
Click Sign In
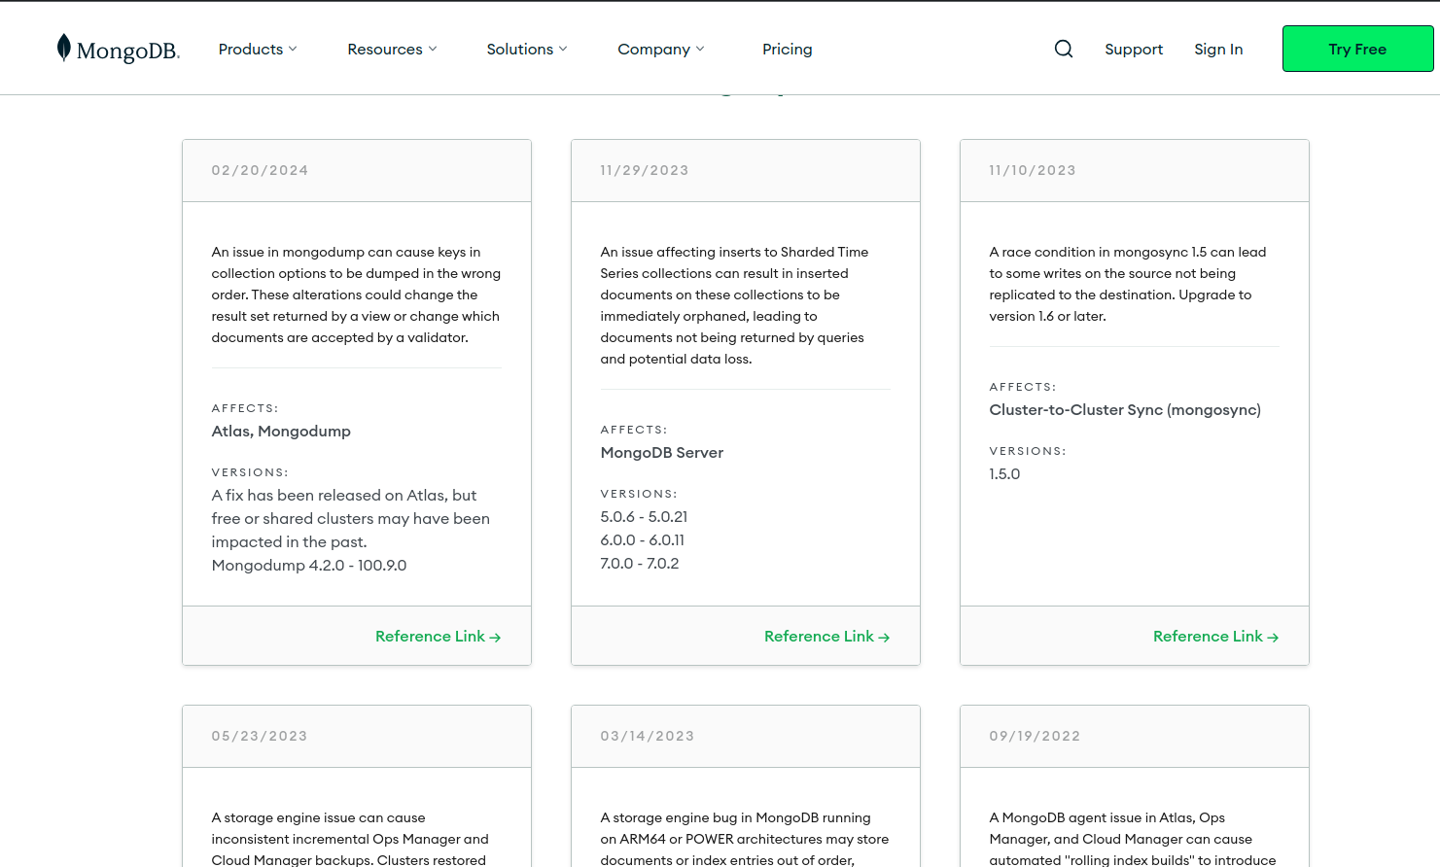pos(1217,49)
